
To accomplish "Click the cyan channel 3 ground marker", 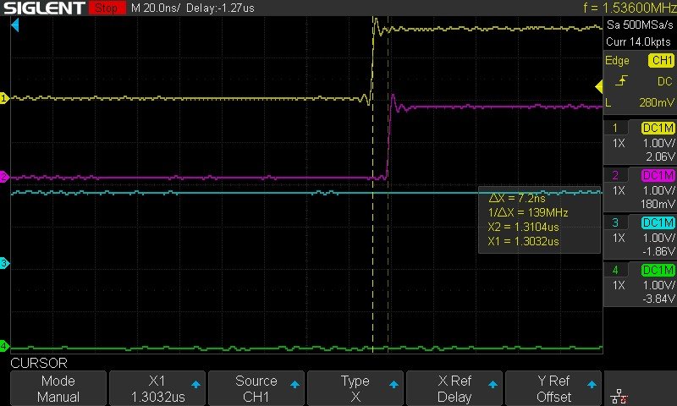I will pos(4,263).
